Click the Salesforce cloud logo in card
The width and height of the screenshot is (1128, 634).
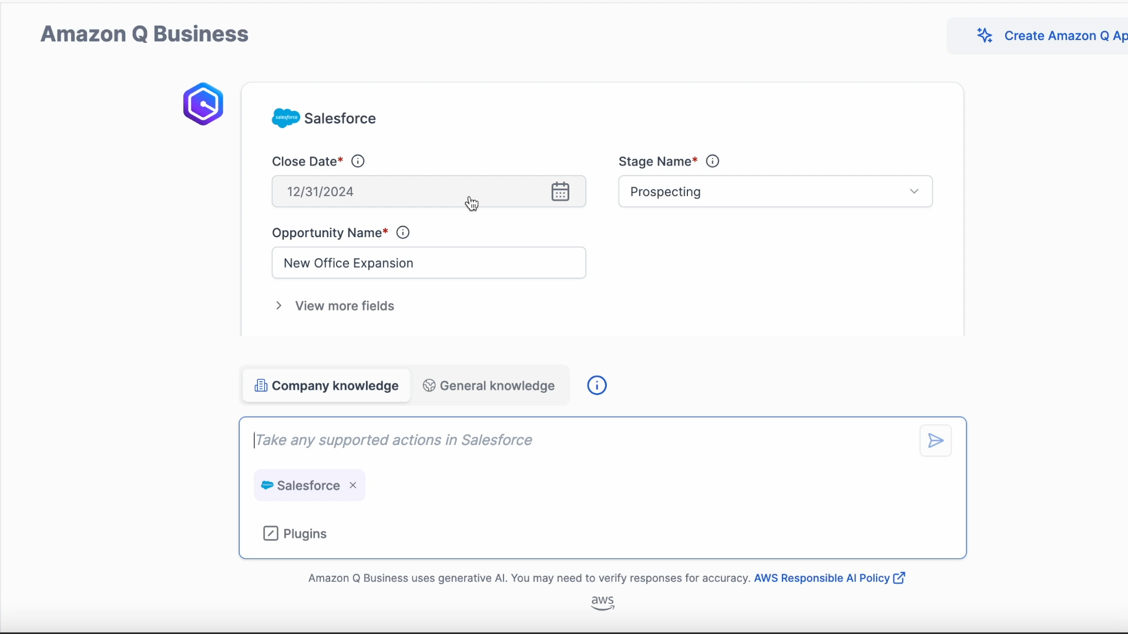tap(286, 118)
